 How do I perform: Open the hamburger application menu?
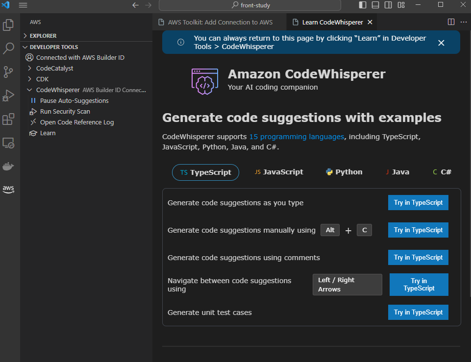click(x=23, y=5)
